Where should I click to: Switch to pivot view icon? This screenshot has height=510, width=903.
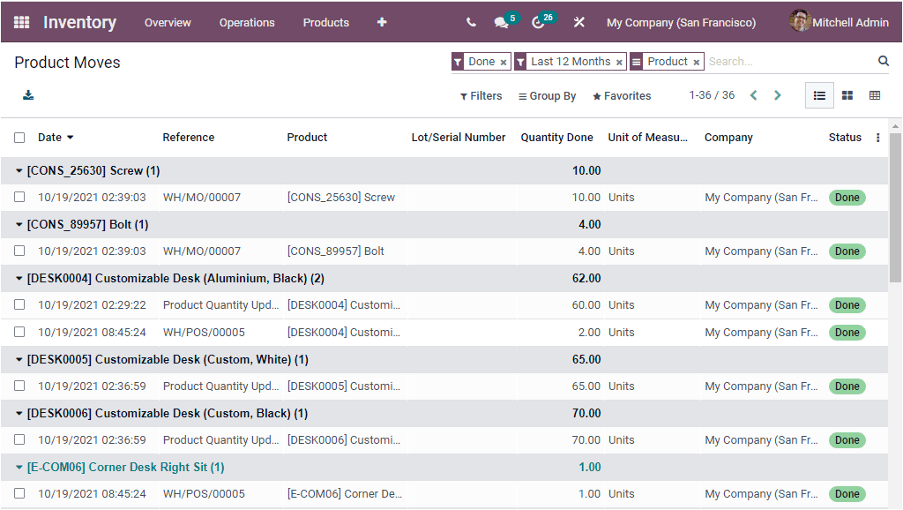click(x=875, y=95)
